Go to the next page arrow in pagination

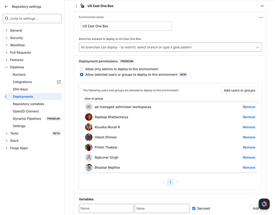[x=178, y=182]
